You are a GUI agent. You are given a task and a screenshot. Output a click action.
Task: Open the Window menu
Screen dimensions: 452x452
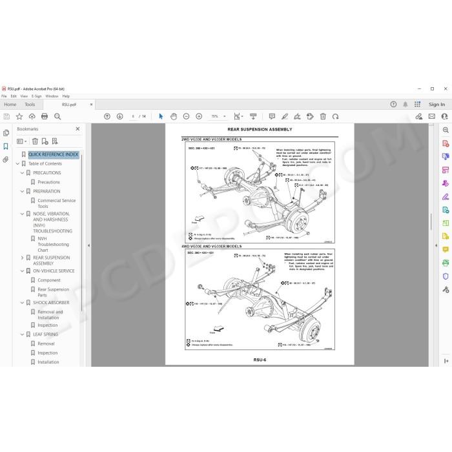52,96
